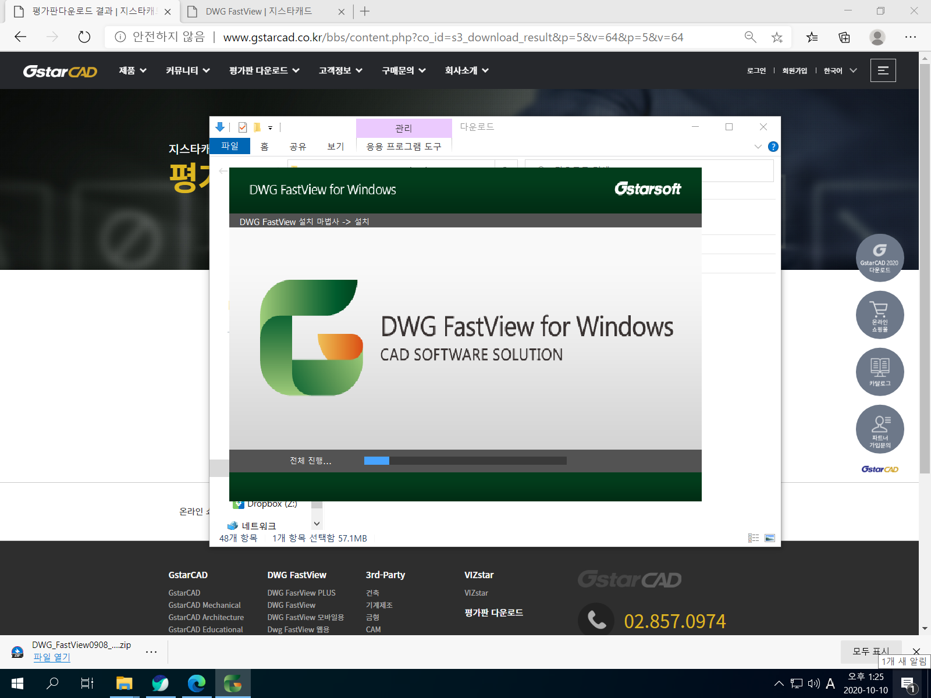Click the 회원가입 link
The image size is (931, 698).
(x=794, y=70)
